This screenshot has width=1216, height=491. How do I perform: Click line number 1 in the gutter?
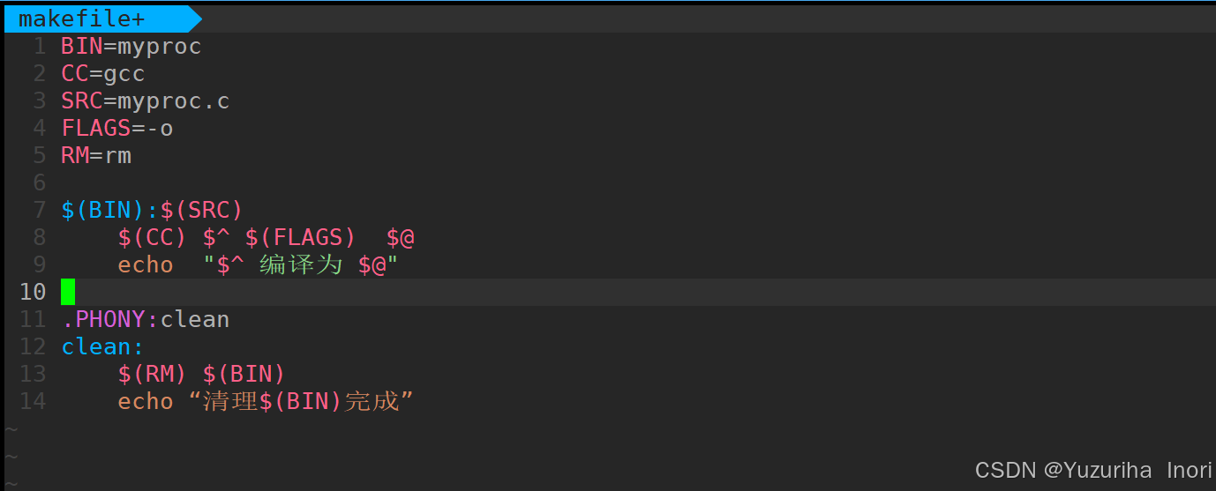click(x=39, y=46)
